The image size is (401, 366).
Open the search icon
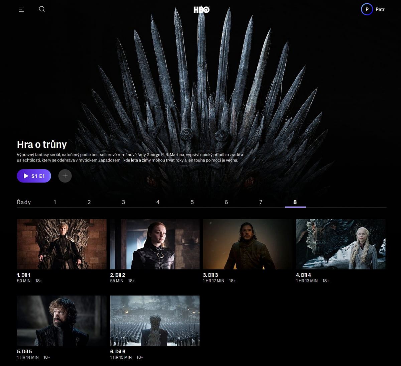pyautogui.click(x=42, y=9)
